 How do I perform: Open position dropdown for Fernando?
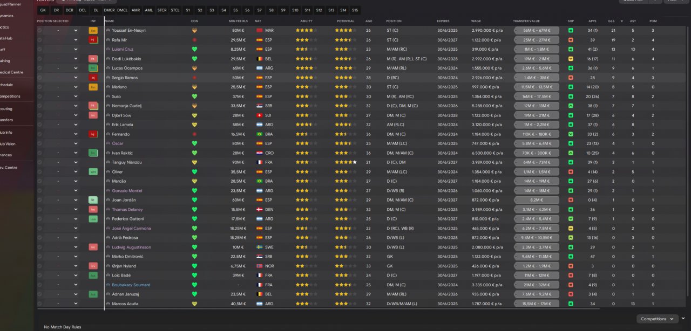[x=76, y=134]
